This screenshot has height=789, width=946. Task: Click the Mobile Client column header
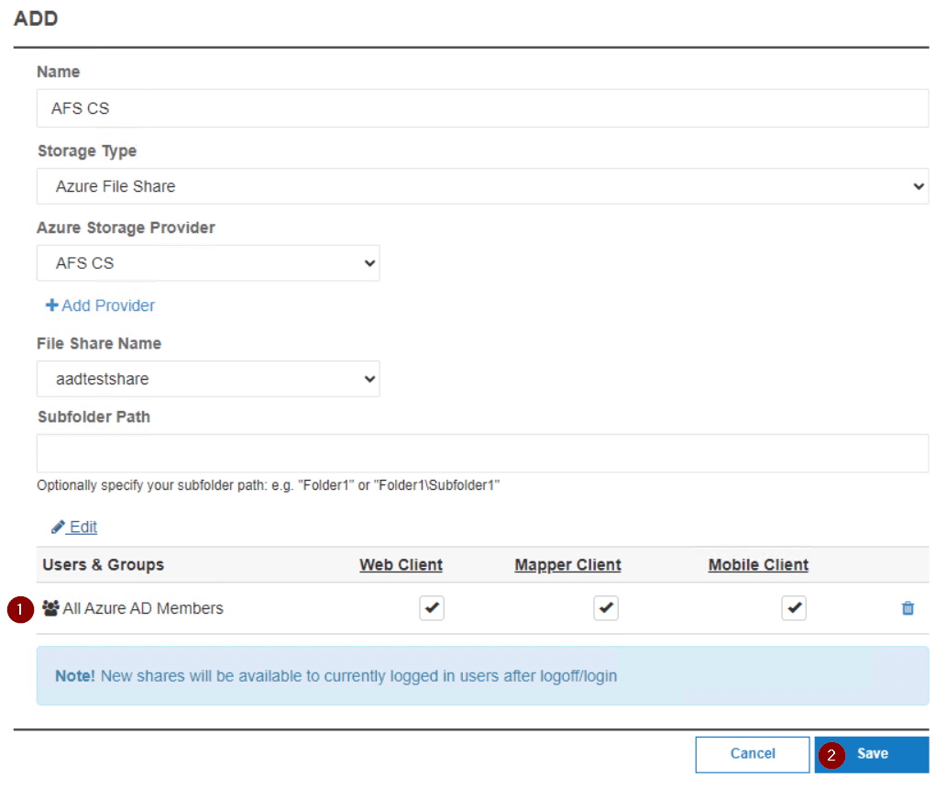point(758,565)
